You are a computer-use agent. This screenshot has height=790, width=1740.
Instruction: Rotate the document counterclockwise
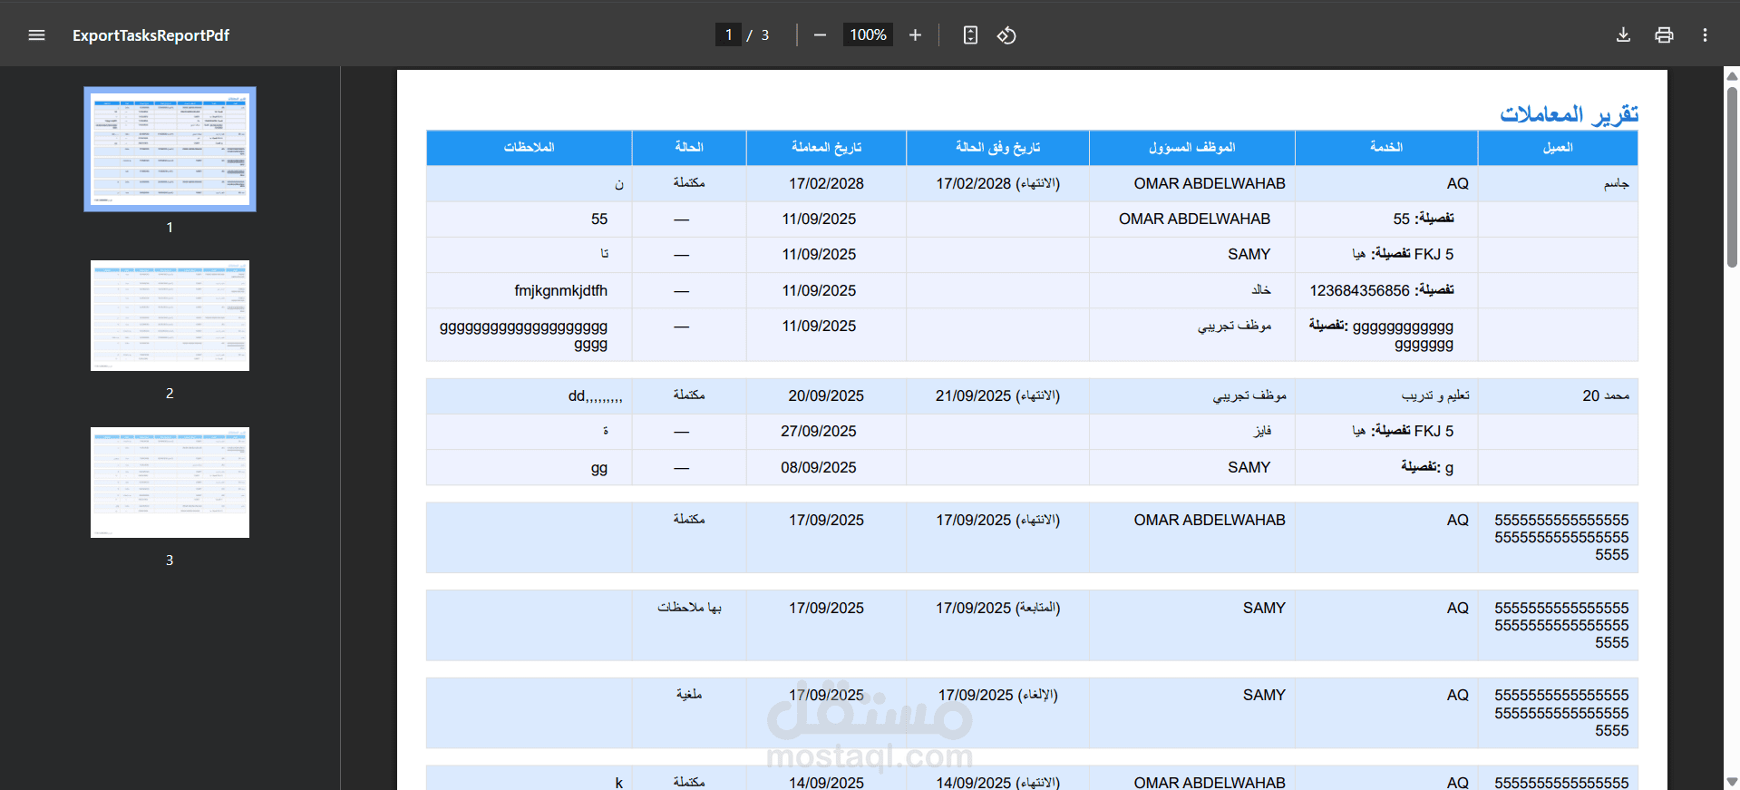pyautogui.click(x=1006, y=35)
